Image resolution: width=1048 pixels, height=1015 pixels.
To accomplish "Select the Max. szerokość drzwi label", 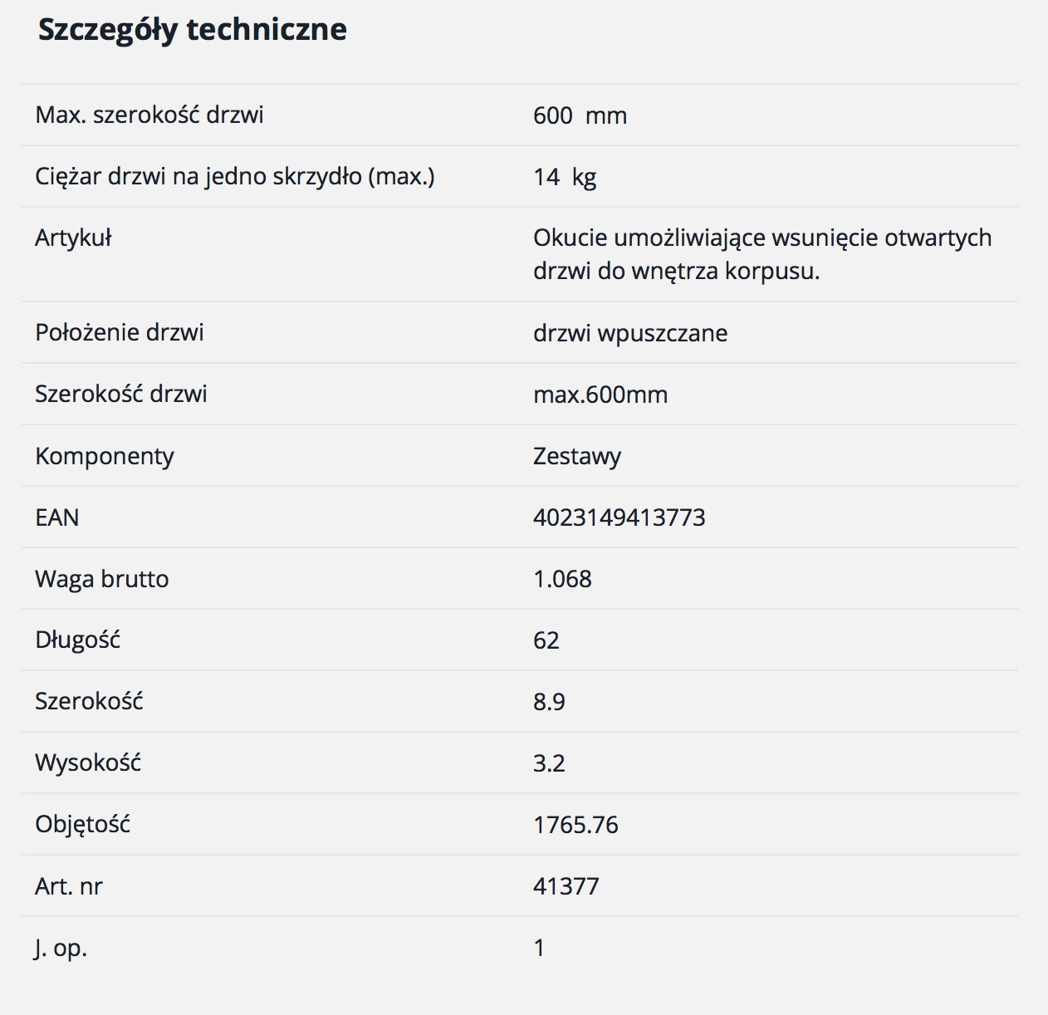I will [x=149, y=115].
